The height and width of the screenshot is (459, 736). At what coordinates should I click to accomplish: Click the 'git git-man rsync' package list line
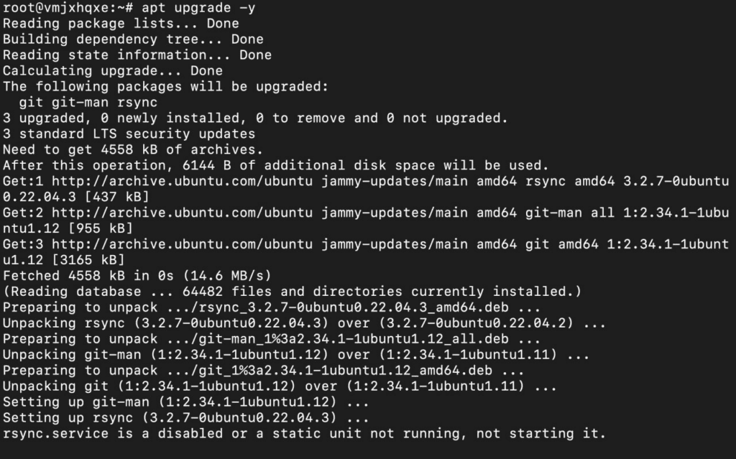click(88, 102)
